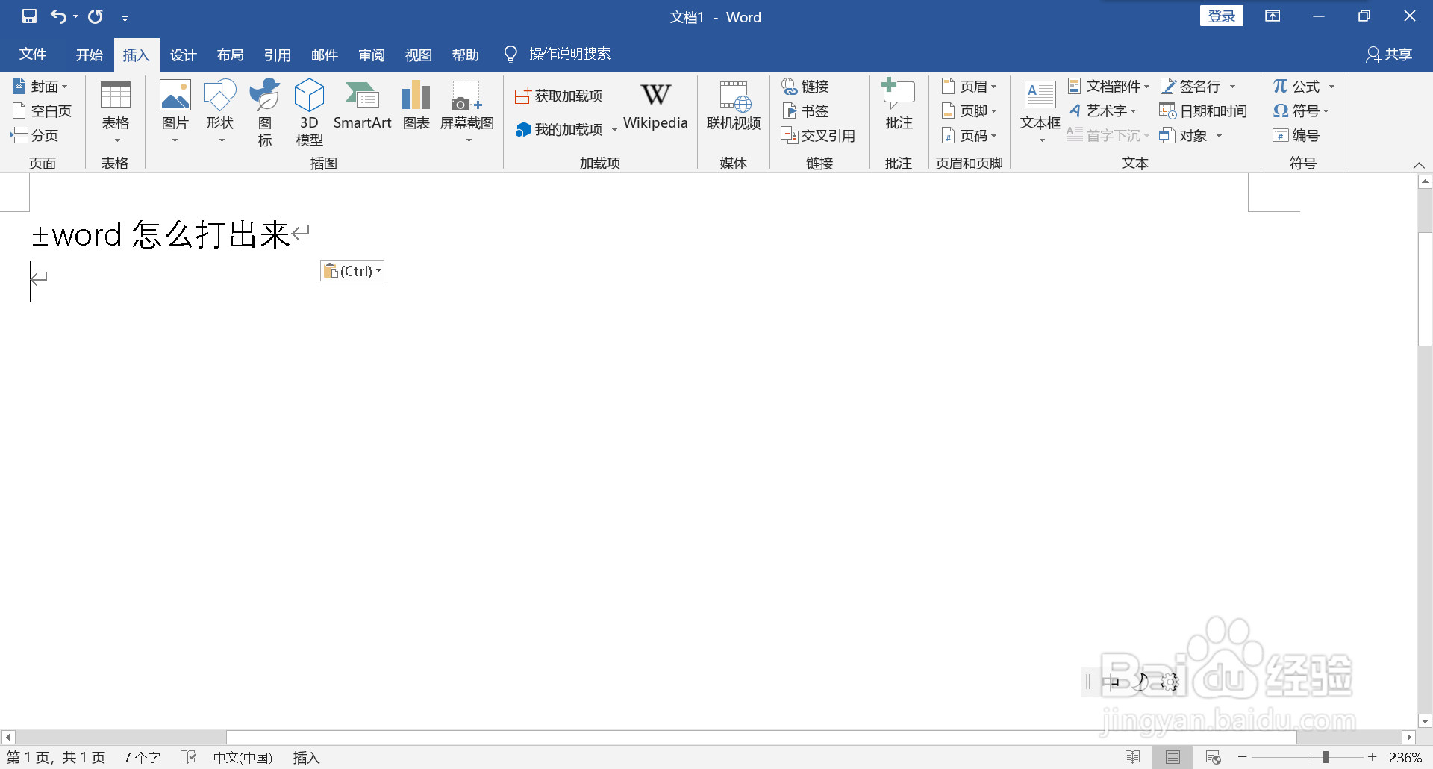The image size is (1433, 769).
Task: Switch to Read Mode view
Action: point(1132,757)
